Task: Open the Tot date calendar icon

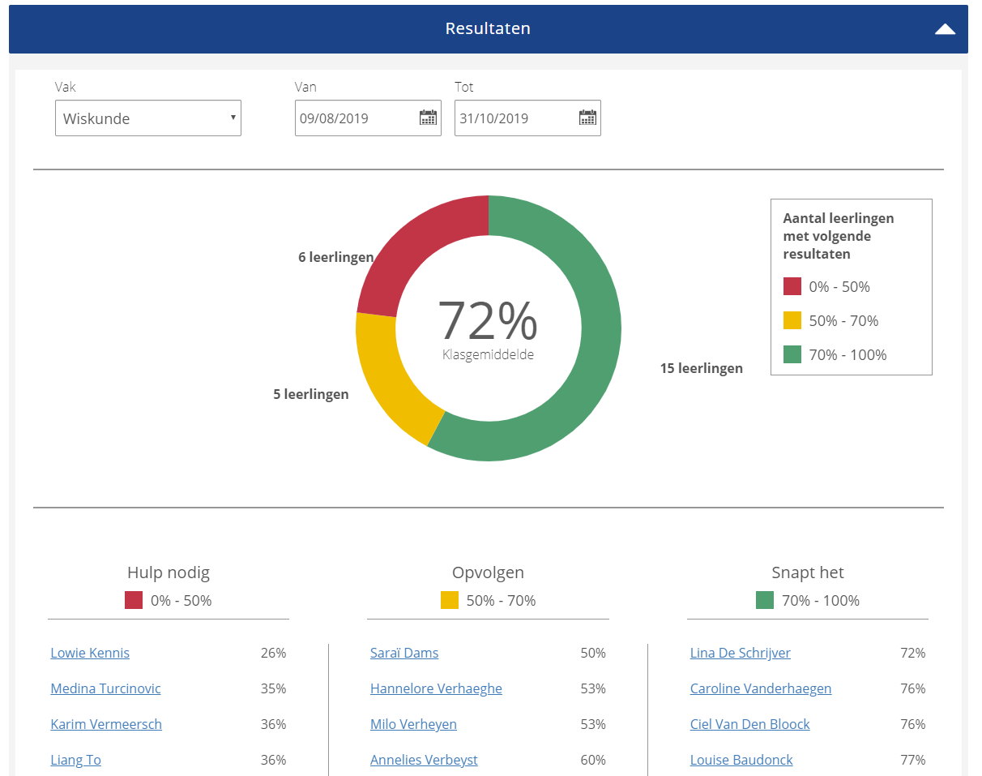Action: coord(587,118)
